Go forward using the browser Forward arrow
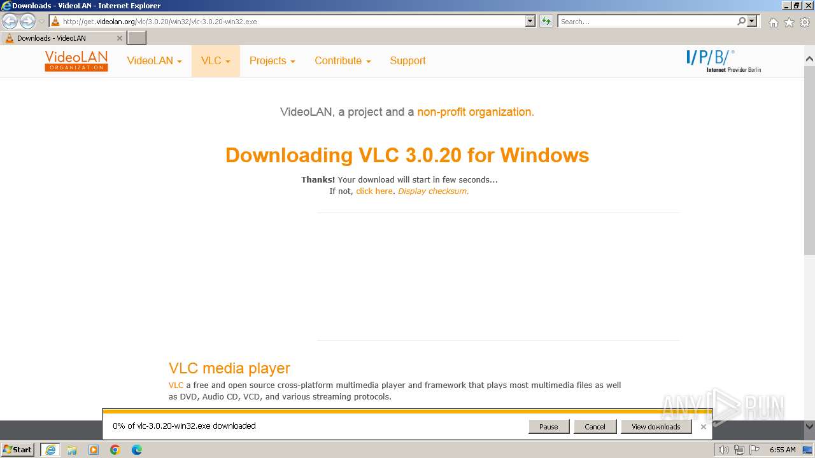815x458 pixels. pyautogui.click(x=27, y=21)
